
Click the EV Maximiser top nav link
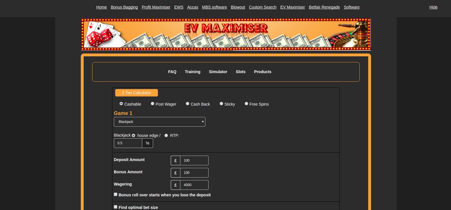(293, 7)
